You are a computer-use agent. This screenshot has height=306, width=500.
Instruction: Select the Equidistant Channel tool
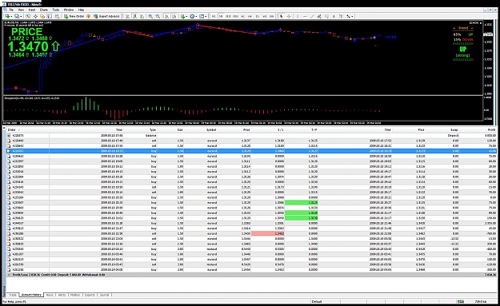click(319, 16)
